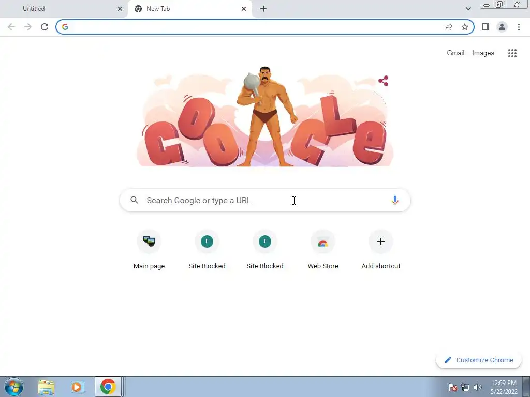Bookmark this tab with the star icon
This screenshot has width=530, height=397.
click(x=465, y=27)
